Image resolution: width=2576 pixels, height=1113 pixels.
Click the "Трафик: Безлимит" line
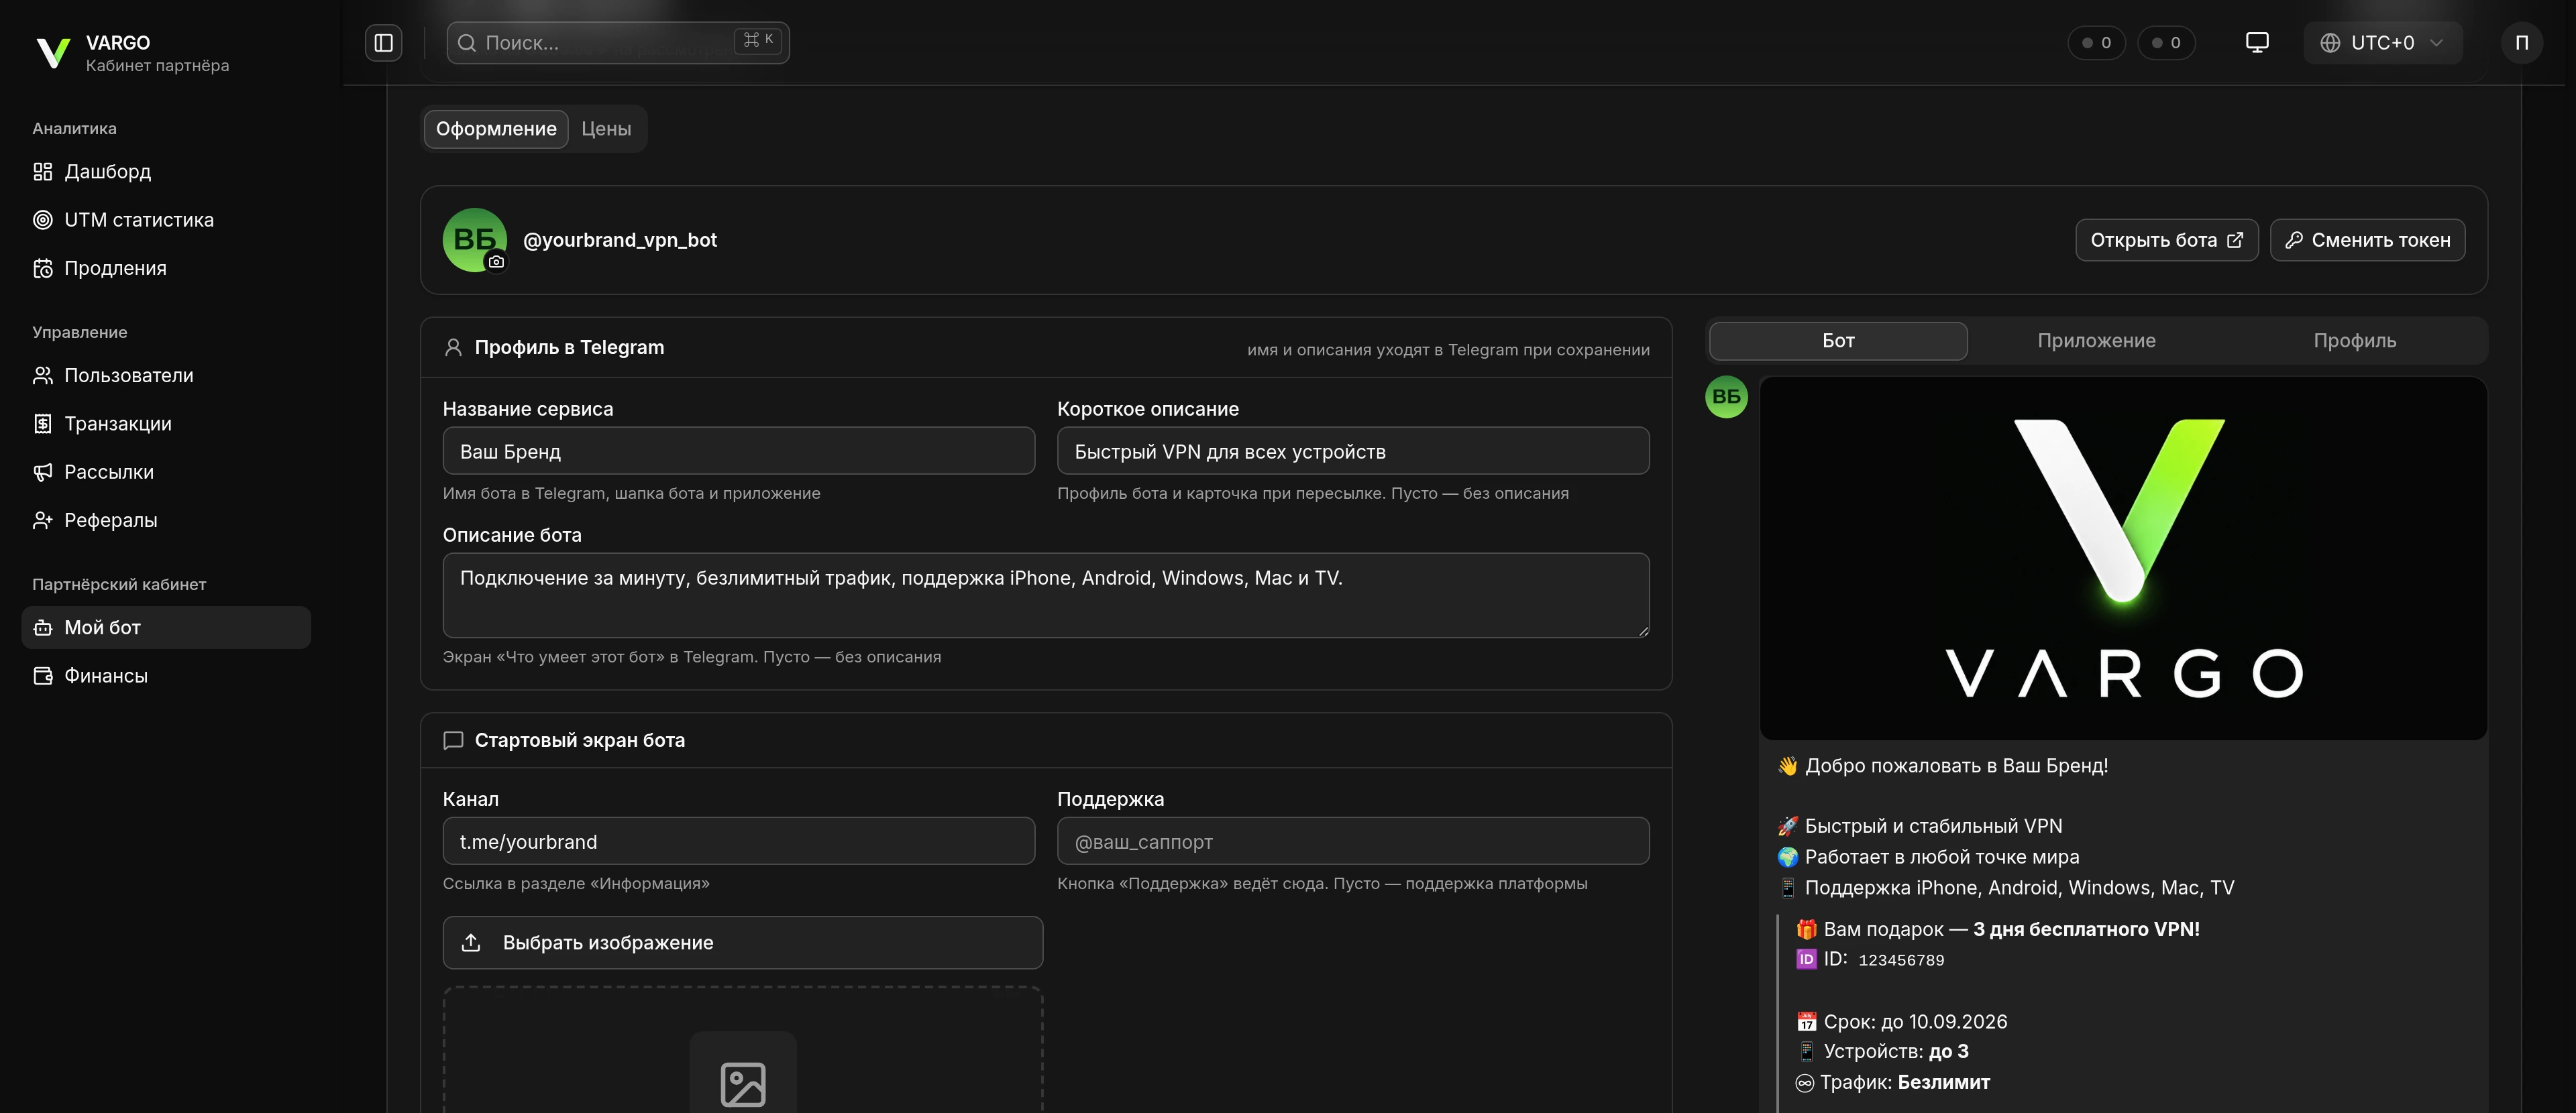click(1893, 1082)
